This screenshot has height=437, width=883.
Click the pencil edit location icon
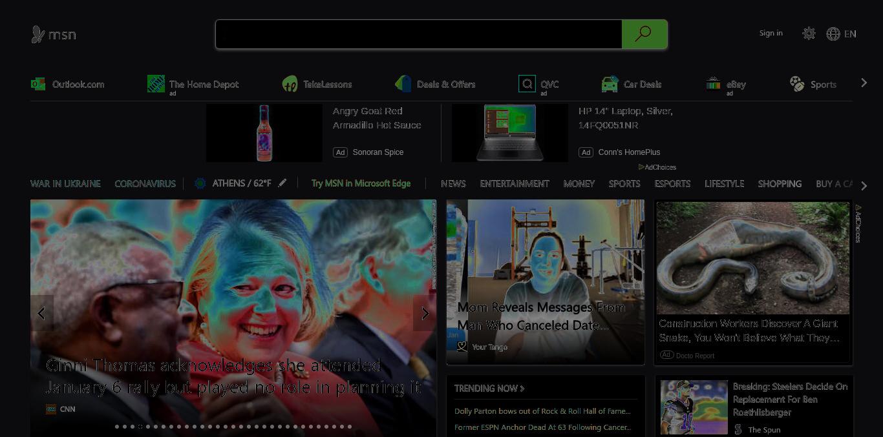[282, 183]
